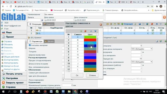Click the green color swatch for symbol A
This screenshot has height=94, width=167.
pos(90,37)
